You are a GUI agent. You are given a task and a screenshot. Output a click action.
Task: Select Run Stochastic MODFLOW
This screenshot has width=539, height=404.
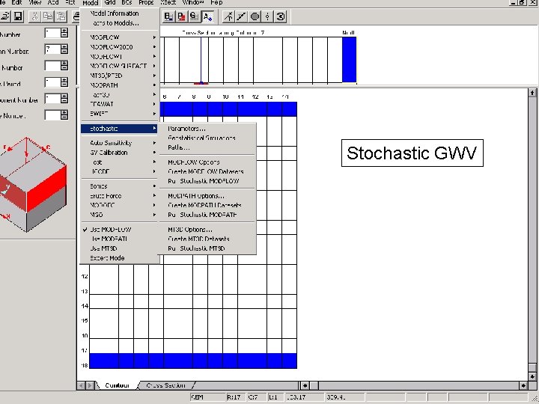click(x=207, y=181)
